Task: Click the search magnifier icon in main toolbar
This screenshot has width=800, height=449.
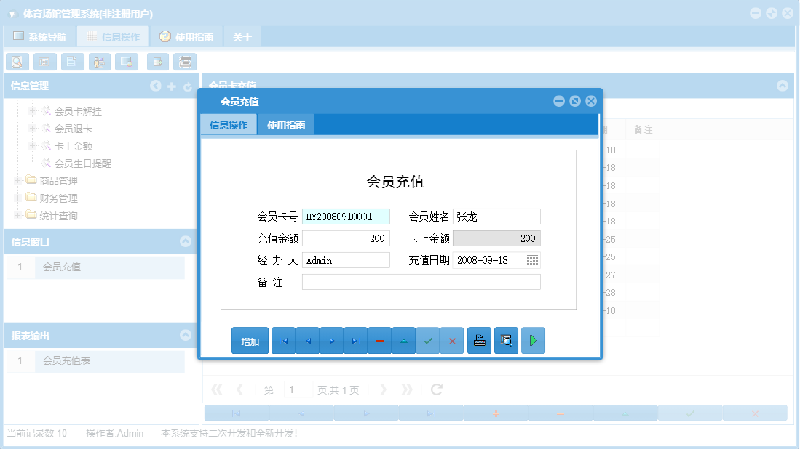Action: coord(17,62)
